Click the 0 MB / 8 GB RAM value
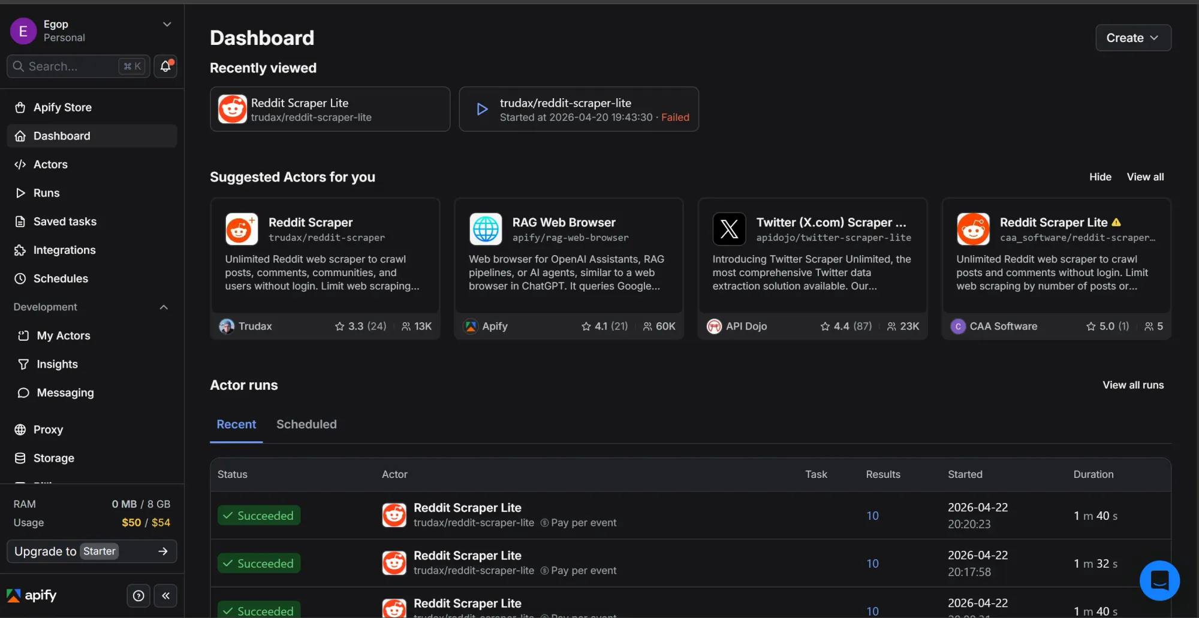 141,504
